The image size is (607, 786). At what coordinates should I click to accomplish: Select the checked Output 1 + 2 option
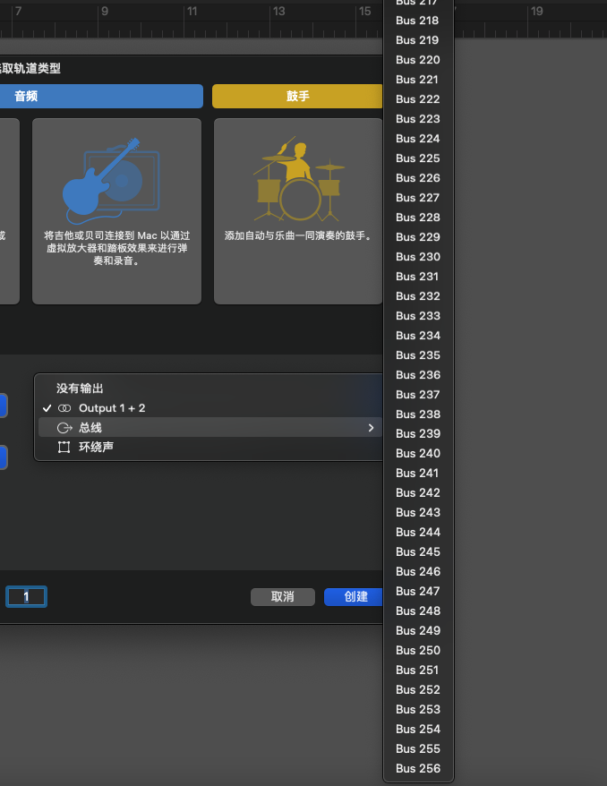tap(112, 408)
